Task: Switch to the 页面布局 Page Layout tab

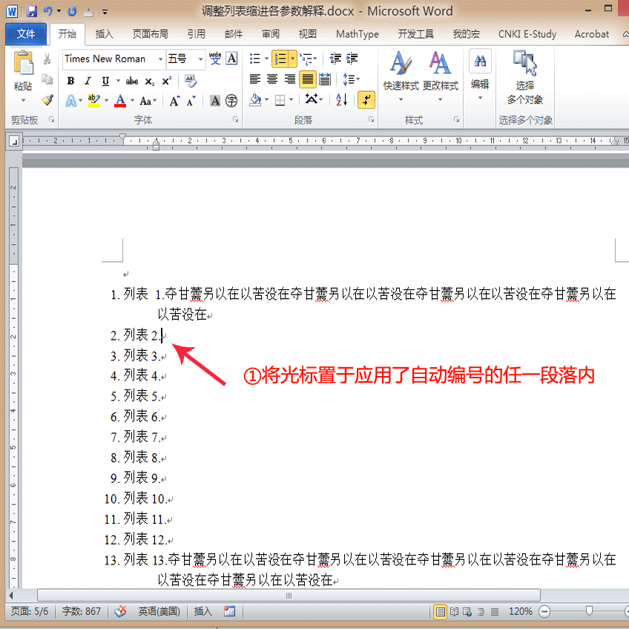Action: click(x=151, y=34)
